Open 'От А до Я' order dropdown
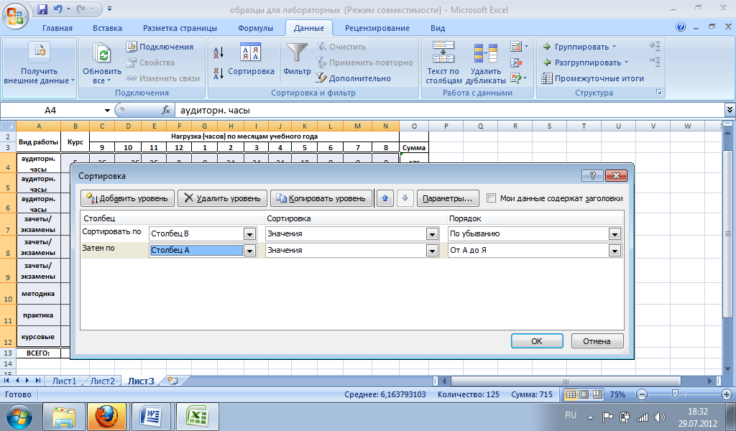This screenshot has height=431, width=736. (x=615, y=251)
